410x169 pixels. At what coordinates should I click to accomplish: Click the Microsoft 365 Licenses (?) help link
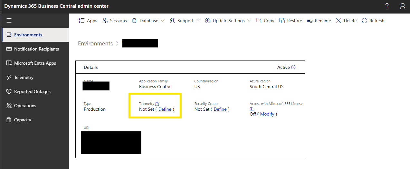[252, 108]
